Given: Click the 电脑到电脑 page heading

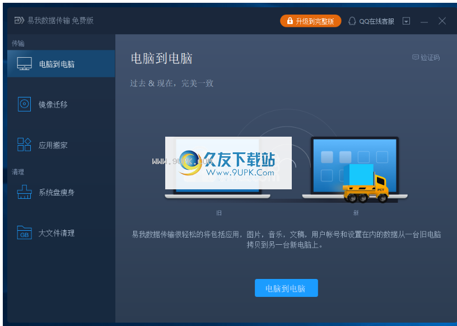Looking at the screenshot, I should tap(161, 58).
